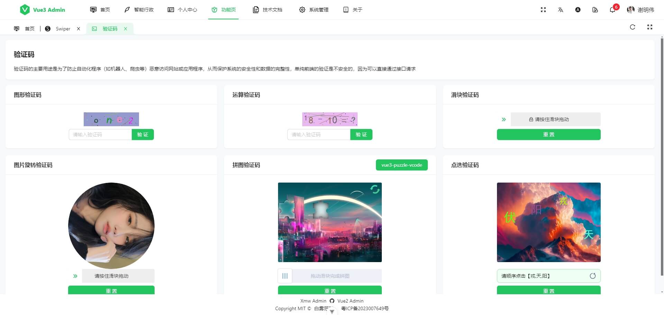
Task: Open the 首页 top menu
Action: tap(100, 10)
